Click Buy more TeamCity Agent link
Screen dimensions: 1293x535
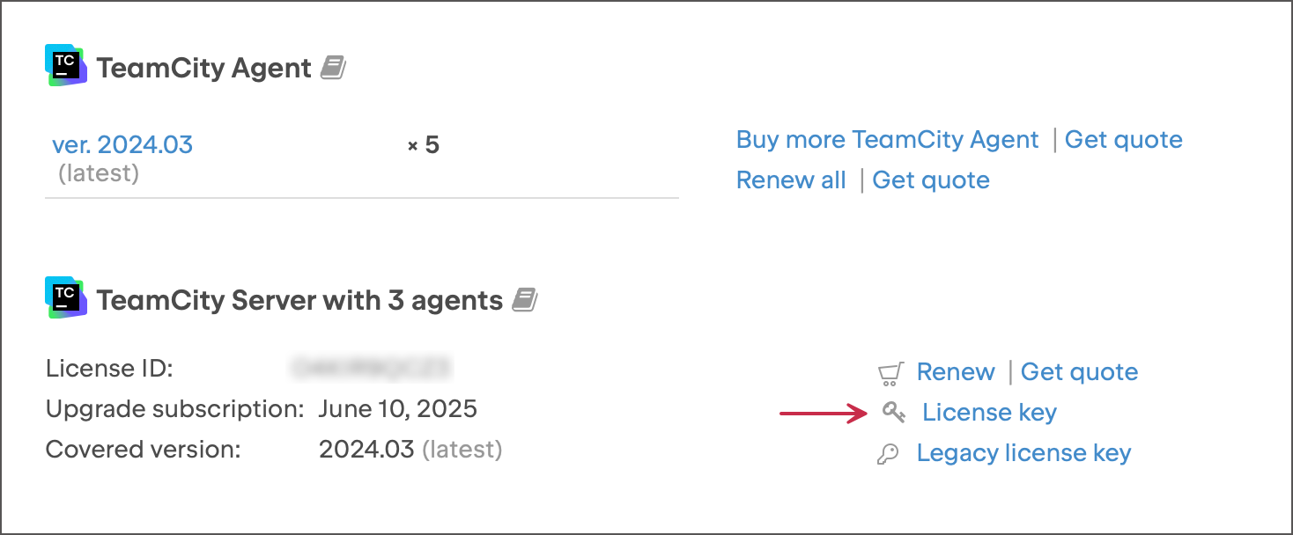[887, 140]
